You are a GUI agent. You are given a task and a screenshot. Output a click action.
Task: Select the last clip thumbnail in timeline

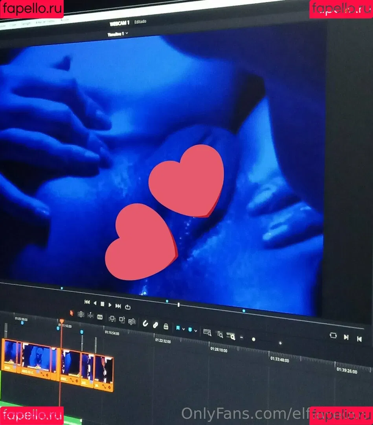pos(104,373)
